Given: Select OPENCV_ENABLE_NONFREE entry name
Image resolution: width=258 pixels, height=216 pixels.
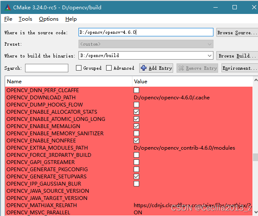Looking at the screenshot, I should (x=41, y=141).
